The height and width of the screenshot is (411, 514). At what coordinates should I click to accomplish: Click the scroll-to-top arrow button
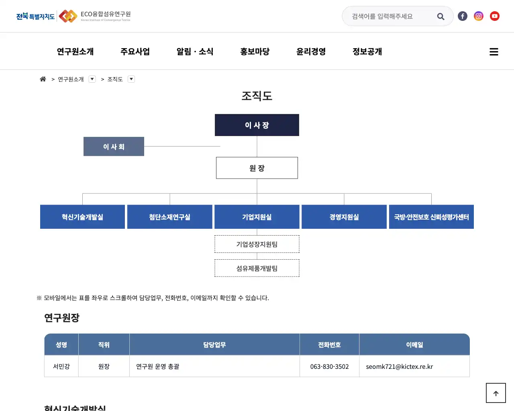[x=496, y=393]
